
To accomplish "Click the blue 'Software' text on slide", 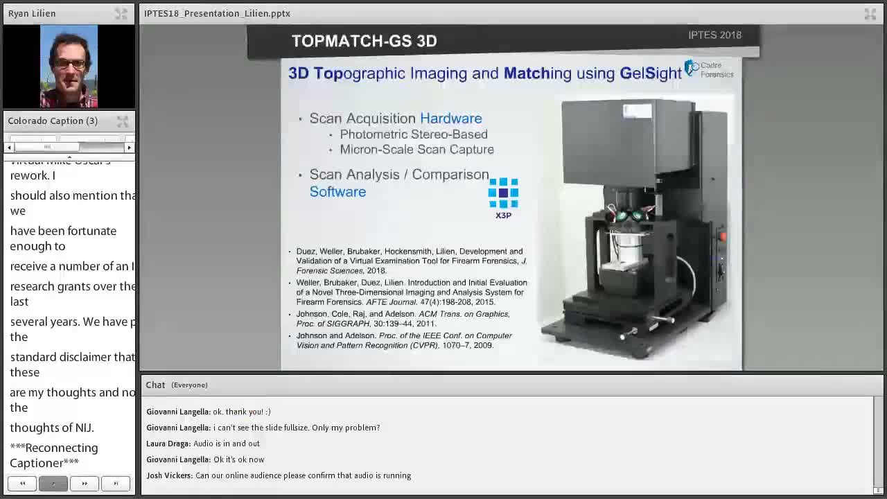I will [x=337, y=192].
